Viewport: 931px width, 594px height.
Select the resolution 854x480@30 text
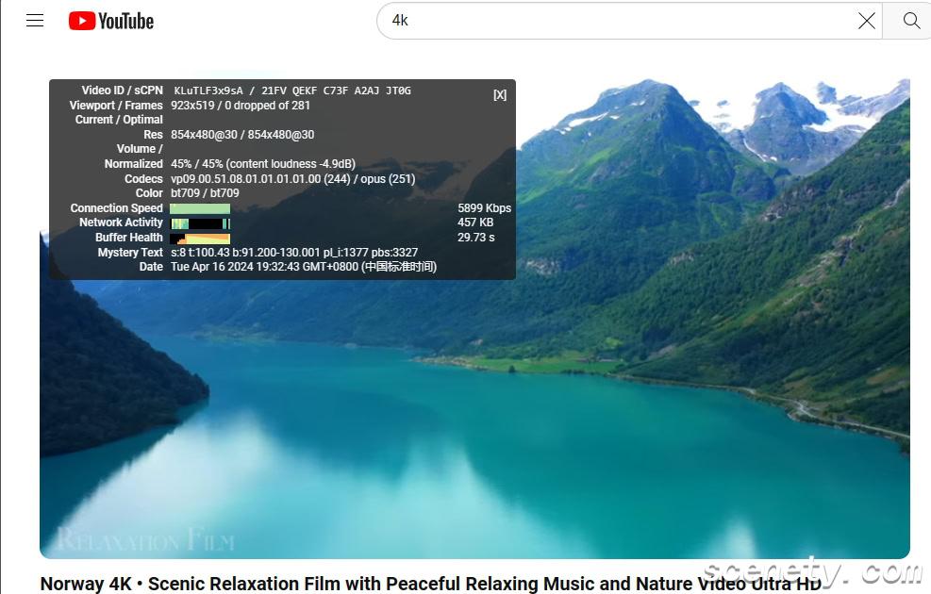(x=242, y=135)
